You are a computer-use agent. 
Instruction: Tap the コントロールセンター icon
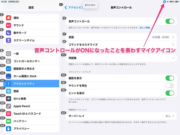(9, 61)
